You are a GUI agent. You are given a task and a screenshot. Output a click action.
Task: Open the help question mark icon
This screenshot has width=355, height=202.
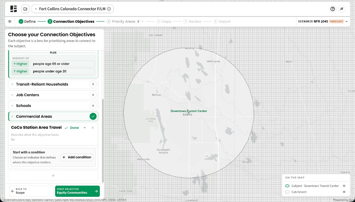click(x=332, y=9)
